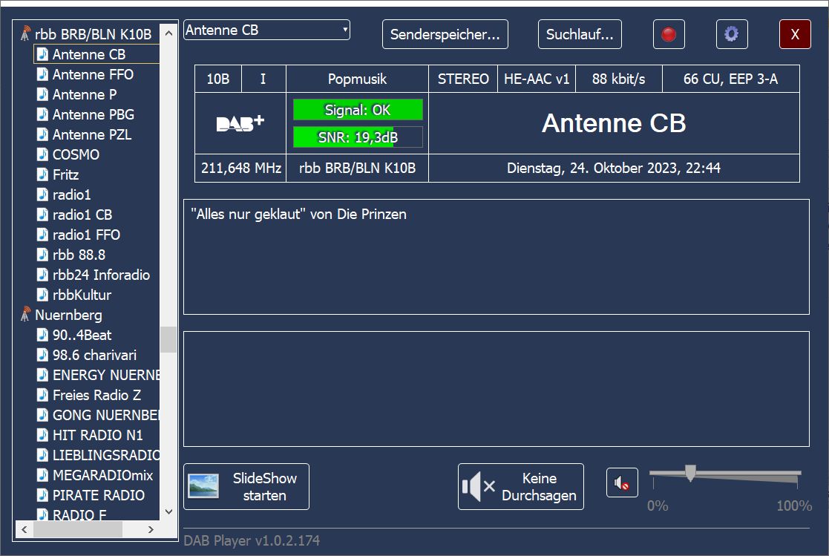Select radio1 CB station
This screenshot has height=556, width=829.
pos(82,215)
